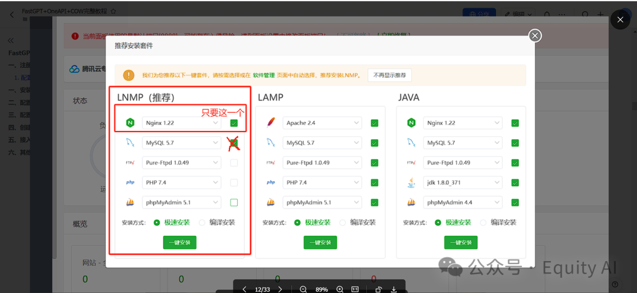
Task: Click the LNMP（推荐）heading
Action: point(146,98)
